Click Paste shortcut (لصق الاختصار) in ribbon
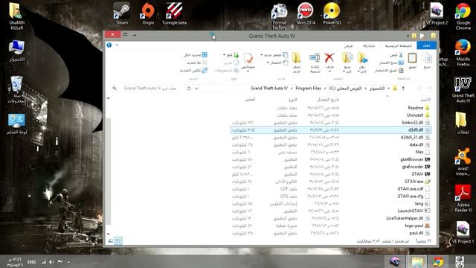 click(389, 71)
